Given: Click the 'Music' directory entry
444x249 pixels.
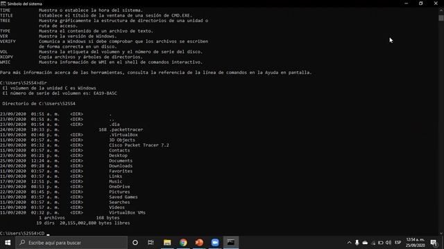Looking at the screenshot, I should (x=116, y=181).
